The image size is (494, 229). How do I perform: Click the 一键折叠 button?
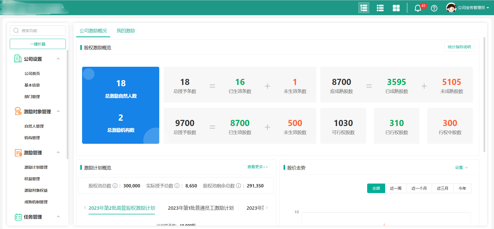tap(38, 44)
